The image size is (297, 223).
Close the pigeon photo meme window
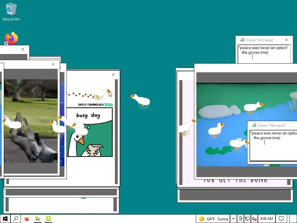click(x=53, y=64)
